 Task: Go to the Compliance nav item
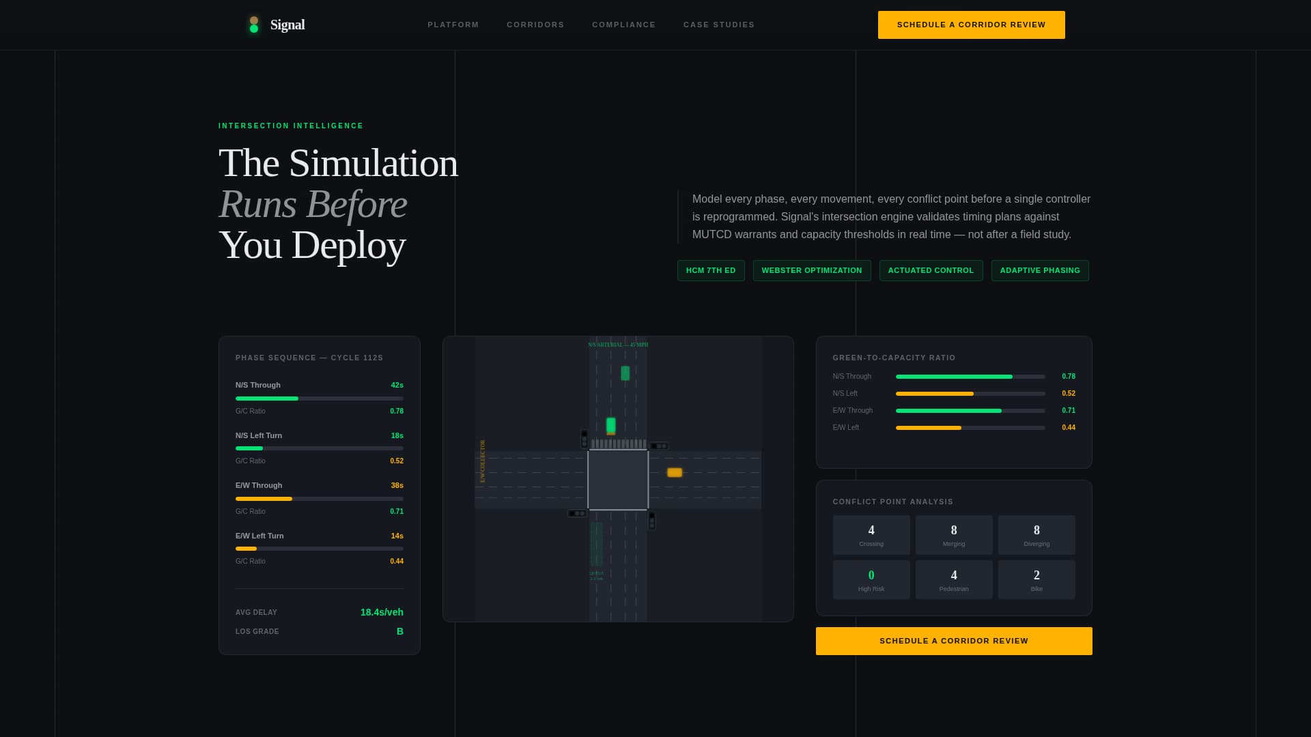point(624,25)
